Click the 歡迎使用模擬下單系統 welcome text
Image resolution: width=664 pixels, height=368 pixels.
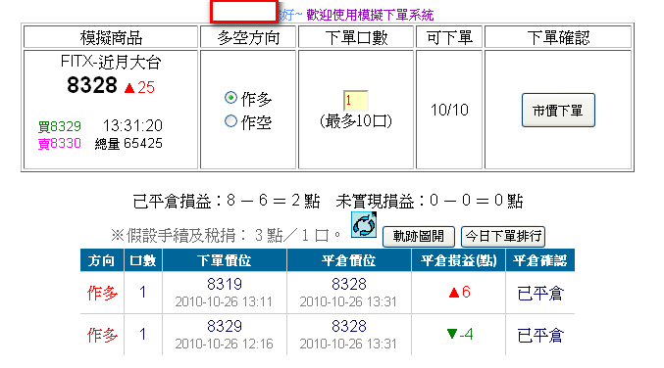[370, 16]
